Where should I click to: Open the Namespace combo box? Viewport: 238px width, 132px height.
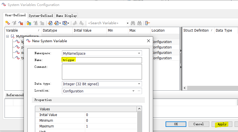coord(102,53)
